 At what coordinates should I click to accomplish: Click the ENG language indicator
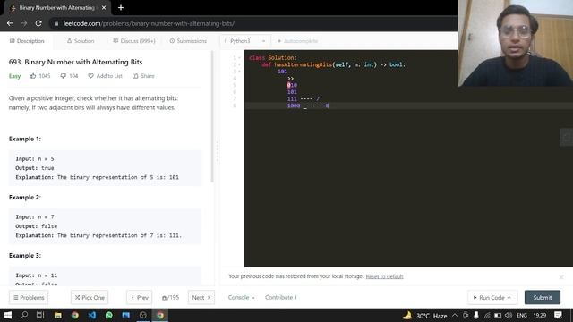(522, 316)
